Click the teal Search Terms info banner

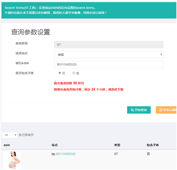click(89, 10)
